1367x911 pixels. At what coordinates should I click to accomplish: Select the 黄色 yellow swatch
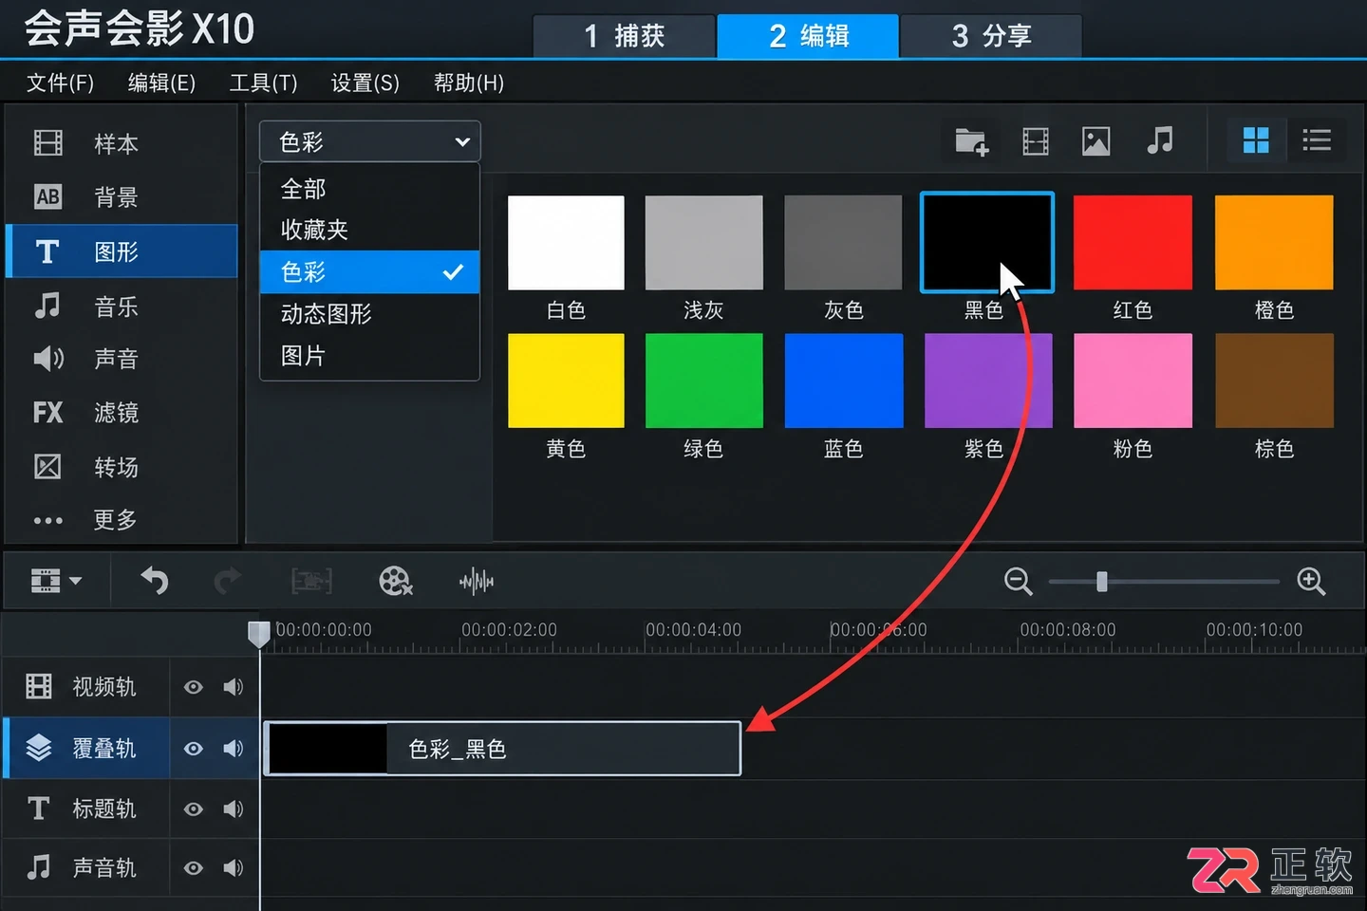[x=566, y=381]
